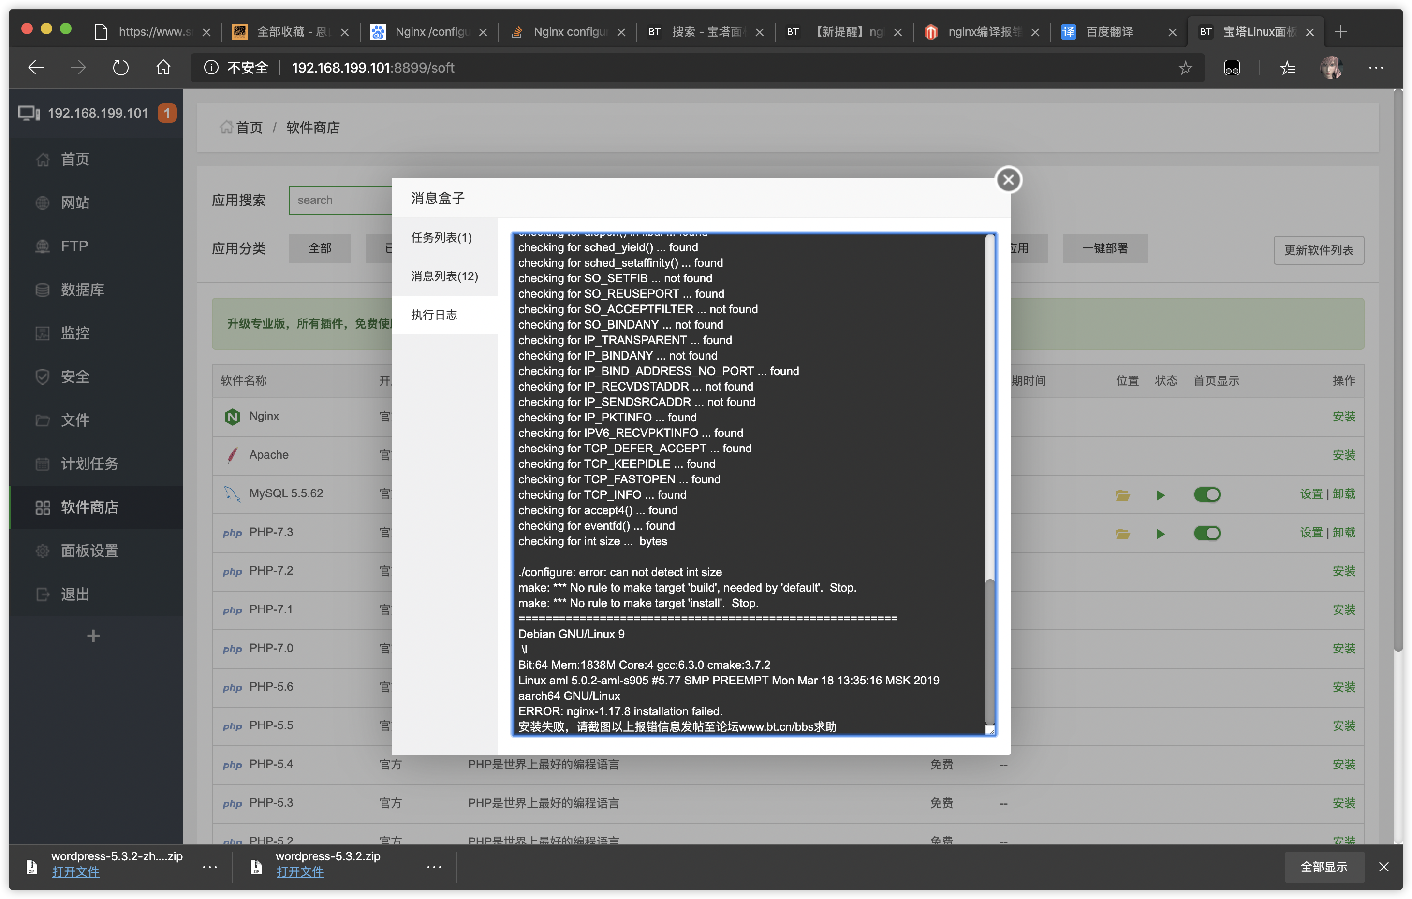Open the browser more-options menu

[1377, 67]
